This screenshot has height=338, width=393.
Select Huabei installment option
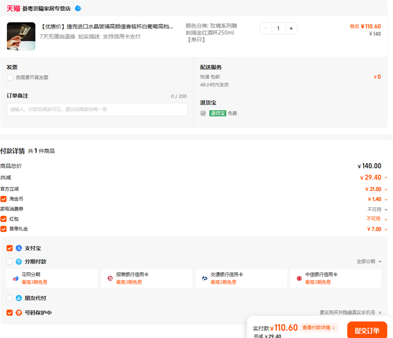coord(52,278)
